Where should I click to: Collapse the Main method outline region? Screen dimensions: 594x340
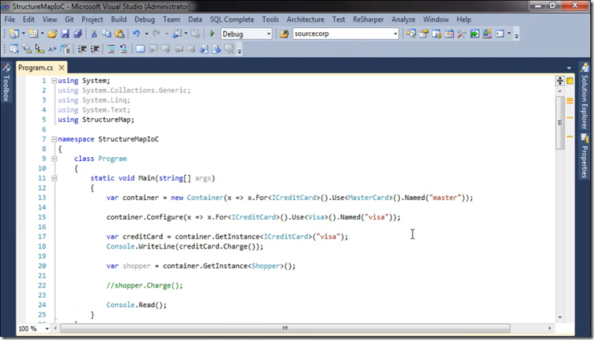[54, 178]
